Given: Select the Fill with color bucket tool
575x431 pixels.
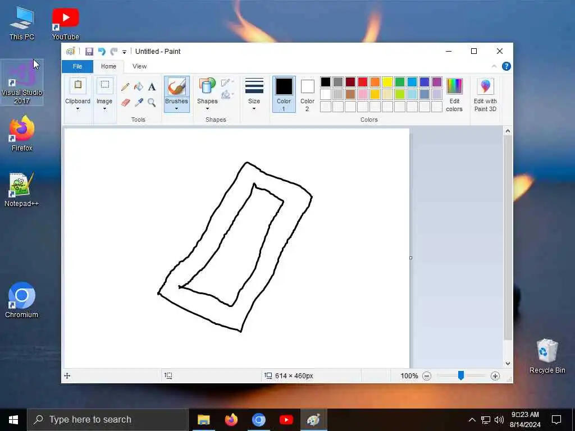Looking at the screenshot, I should [139, 87].
